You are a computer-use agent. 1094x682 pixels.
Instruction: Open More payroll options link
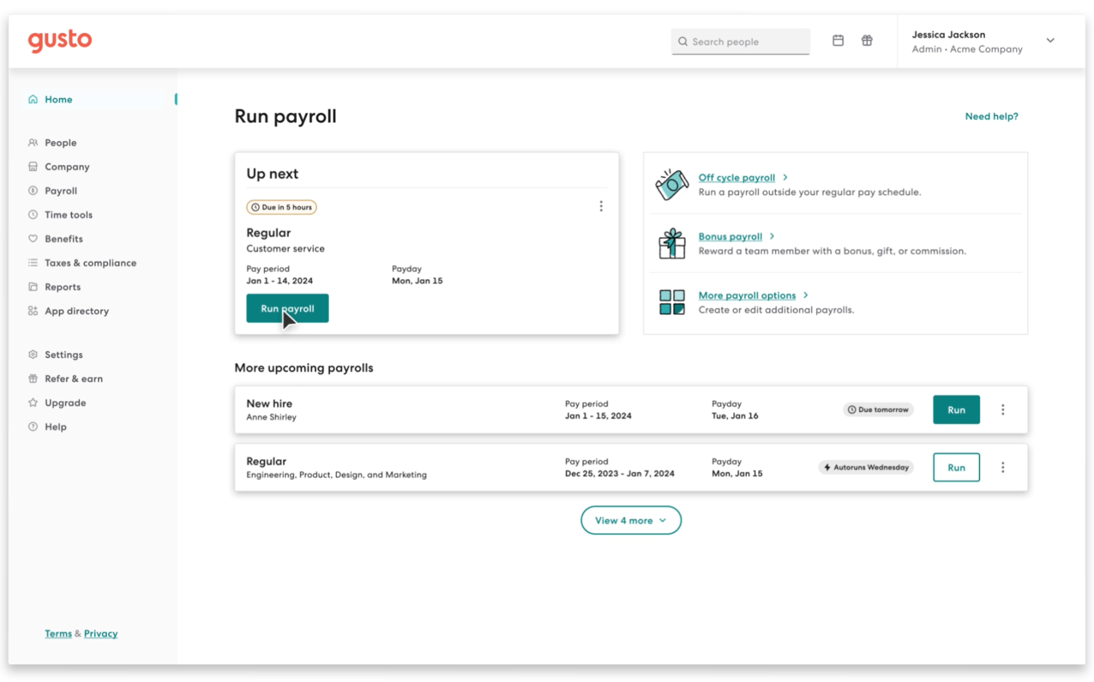click(747, 295)
